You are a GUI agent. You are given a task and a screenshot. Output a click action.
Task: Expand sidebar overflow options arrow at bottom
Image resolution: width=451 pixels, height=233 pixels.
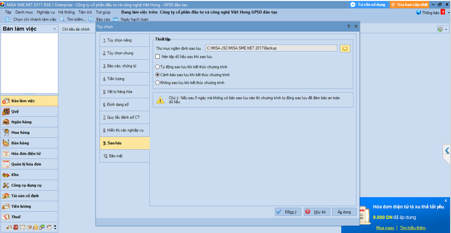[55, 227]
